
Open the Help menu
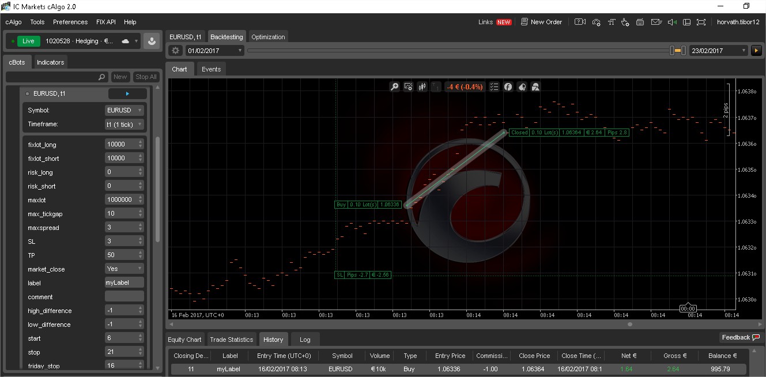pos(130,22)
